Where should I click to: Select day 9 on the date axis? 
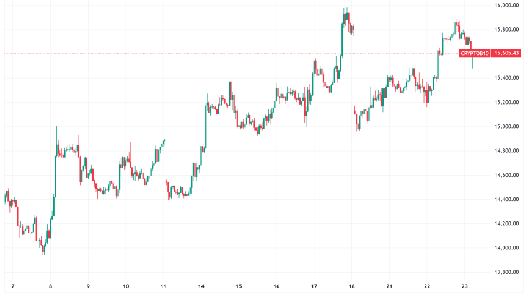click(88, 287)
